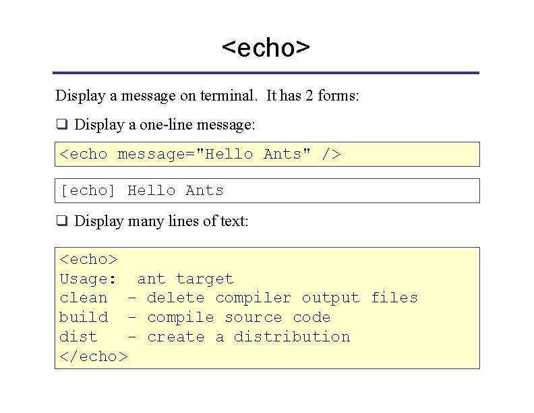Click the text "It has 2 forms:"
This screenshot has width=534, height=413.
(x=312, y=95)
